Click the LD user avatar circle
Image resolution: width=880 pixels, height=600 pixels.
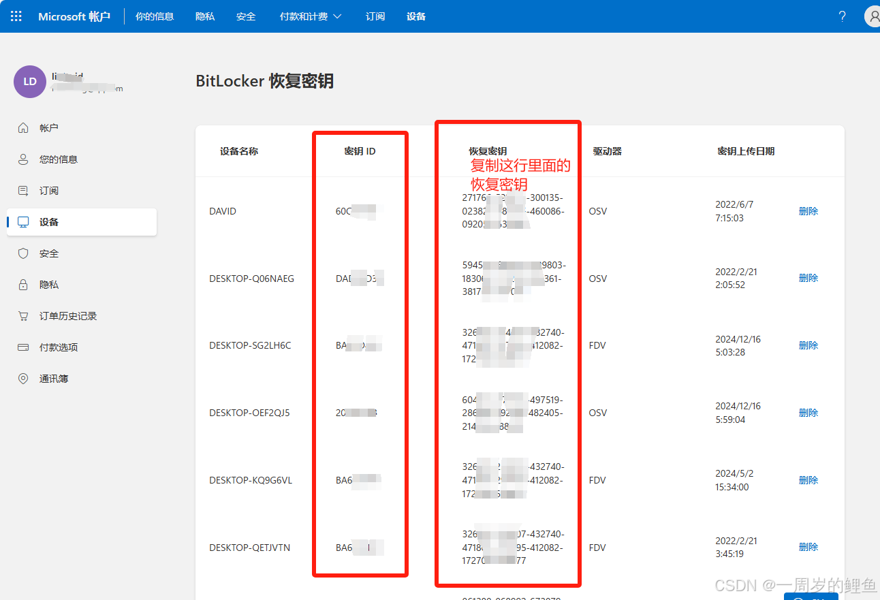tap(30, 82)
